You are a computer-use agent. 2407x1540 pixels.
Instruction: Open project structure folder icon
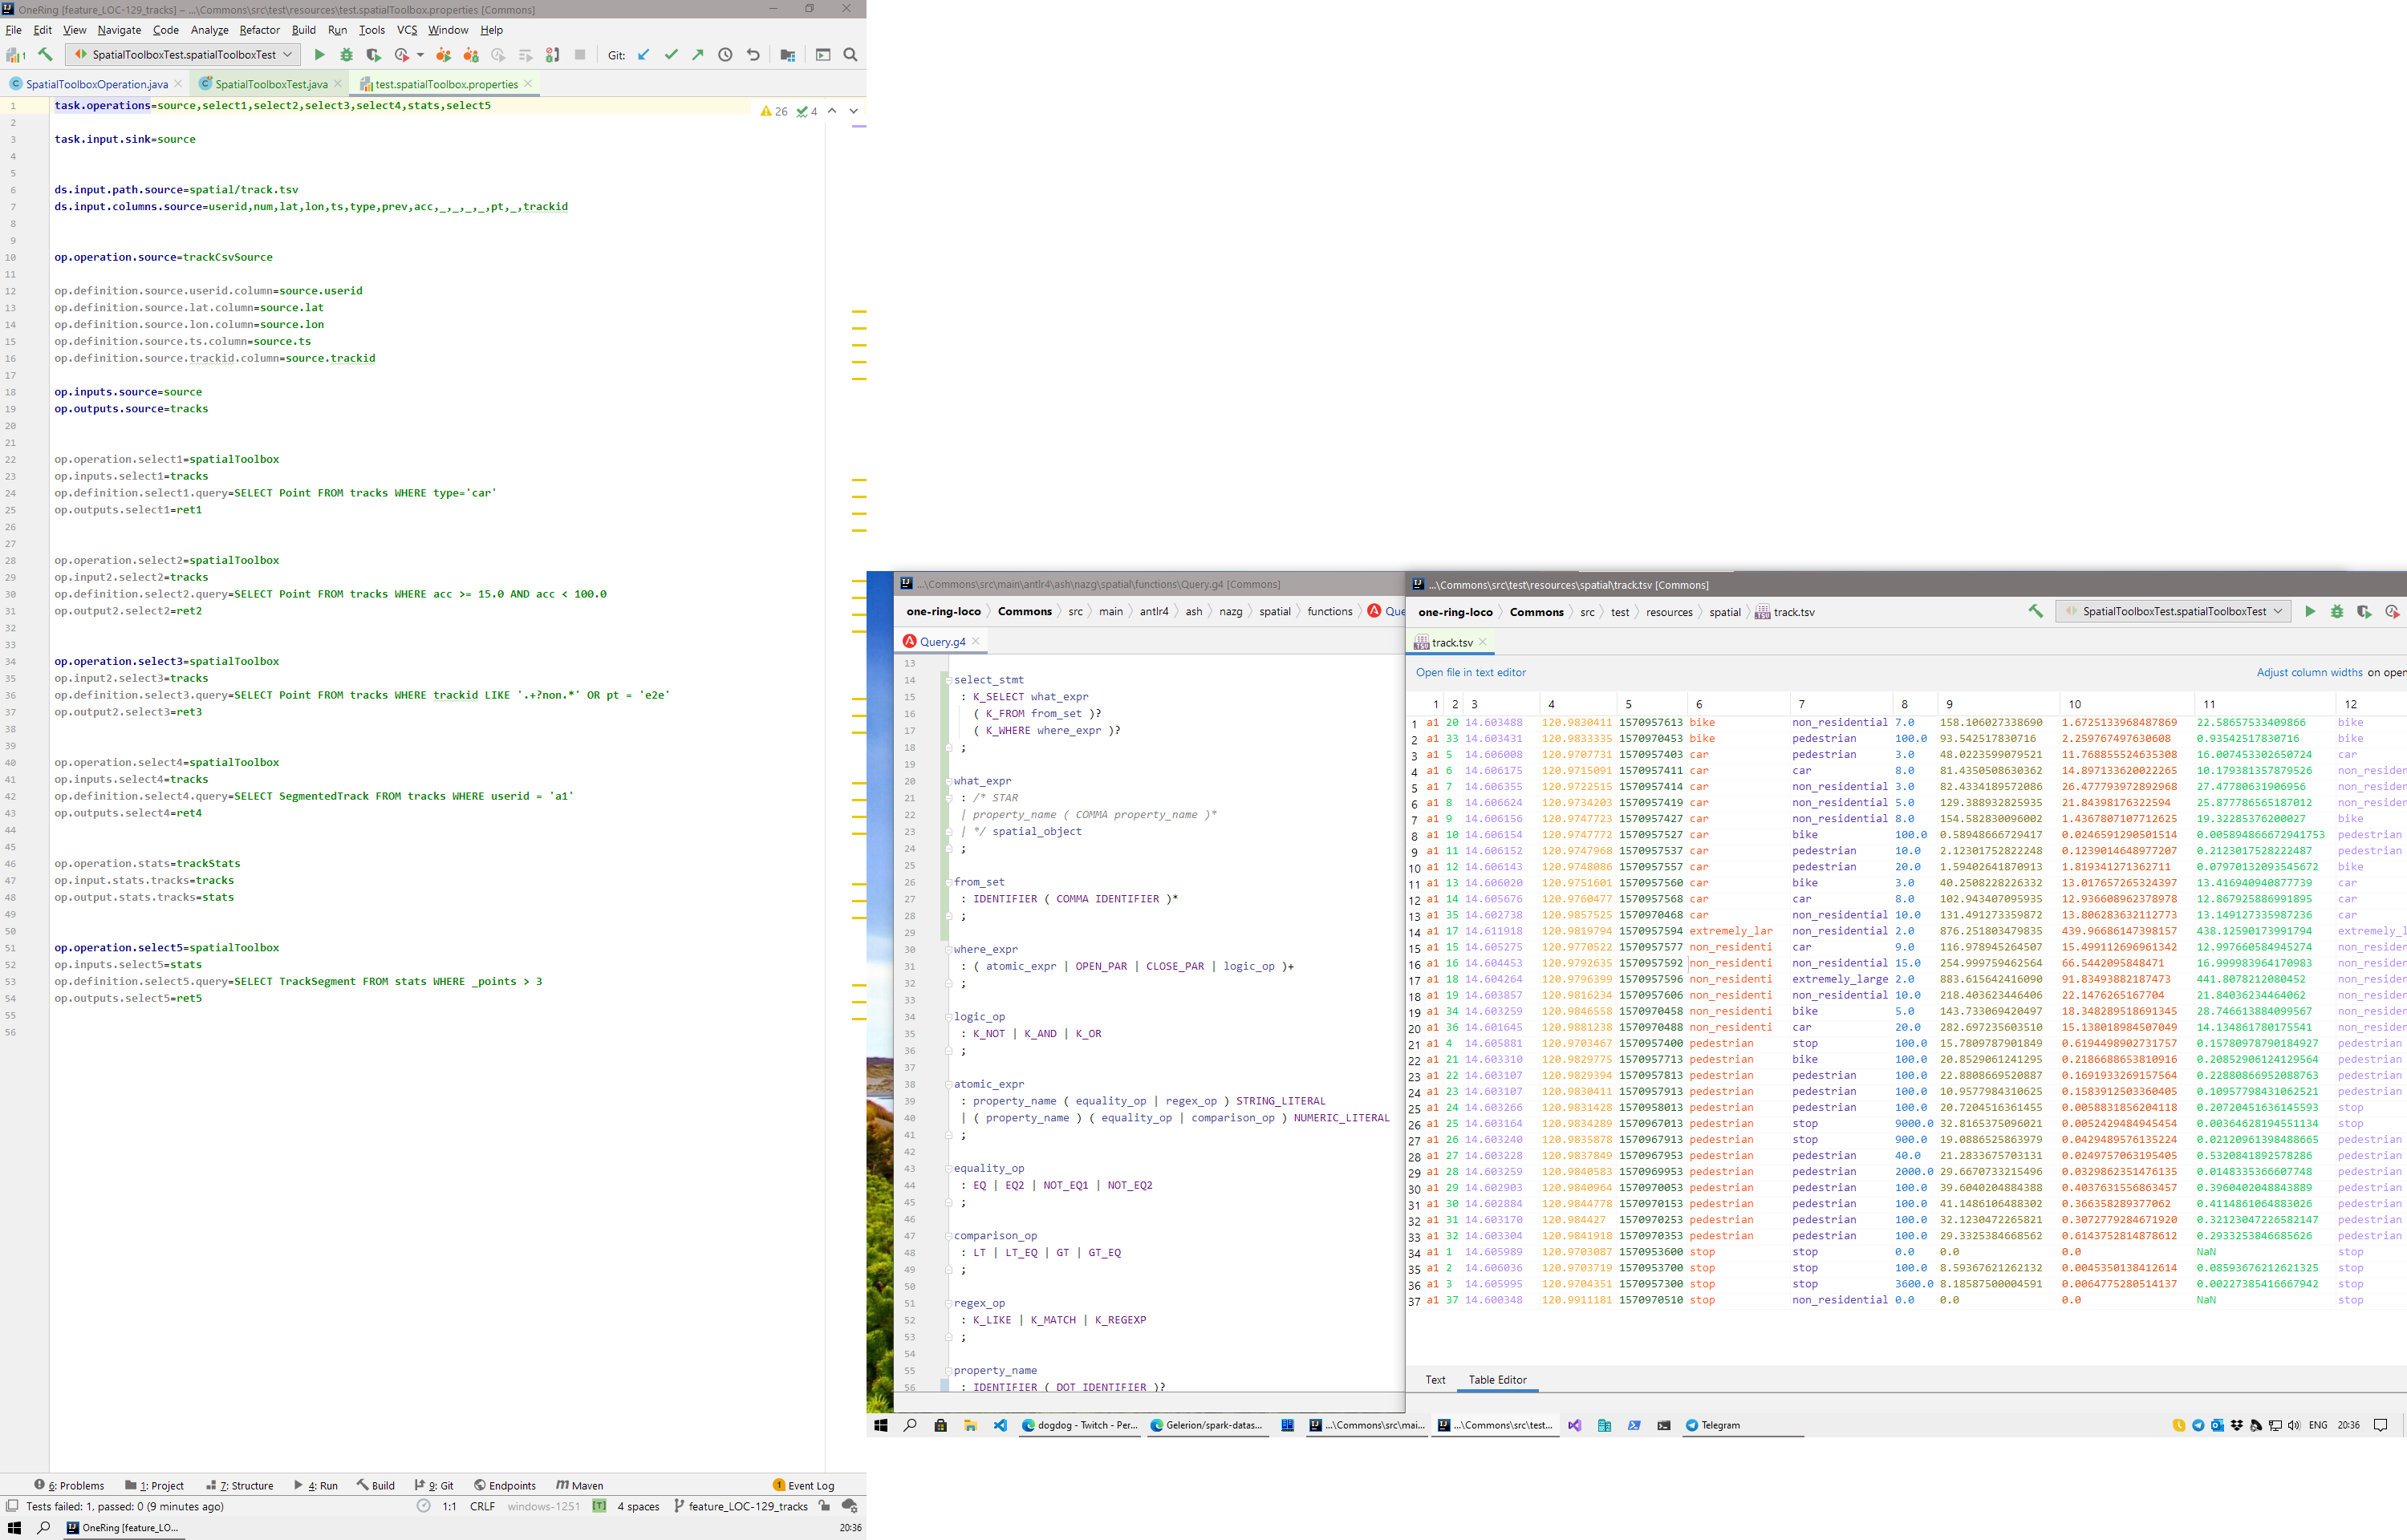[788, 55]
